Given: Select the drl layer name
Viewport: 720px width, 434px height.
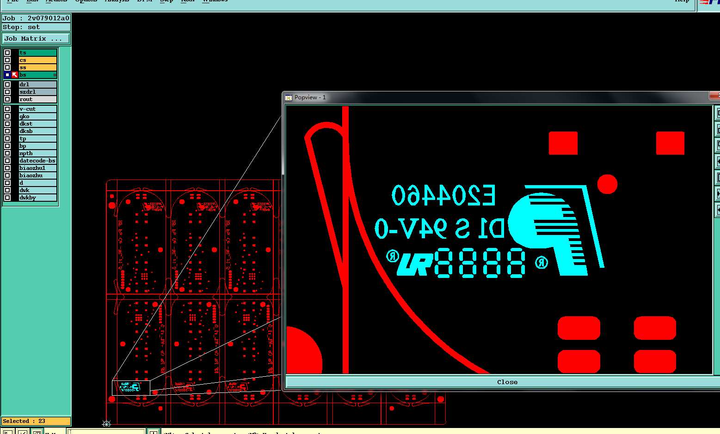Looking at the screenshot, I should pyautogui.click(x=37, y=84).
